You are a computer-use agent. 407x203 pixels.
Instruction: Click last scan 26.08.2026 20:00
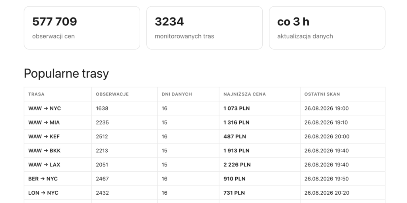click(x=327, y=136)
